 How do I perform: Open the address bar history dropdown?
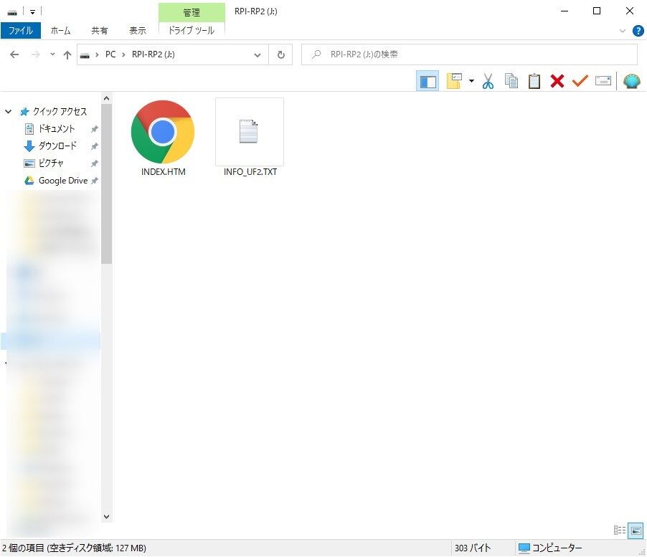coord(258,54)
